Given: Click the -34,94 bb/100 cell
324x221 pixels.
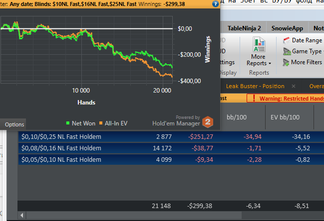Looking at the screenshot, I should (x=253, y=137).
